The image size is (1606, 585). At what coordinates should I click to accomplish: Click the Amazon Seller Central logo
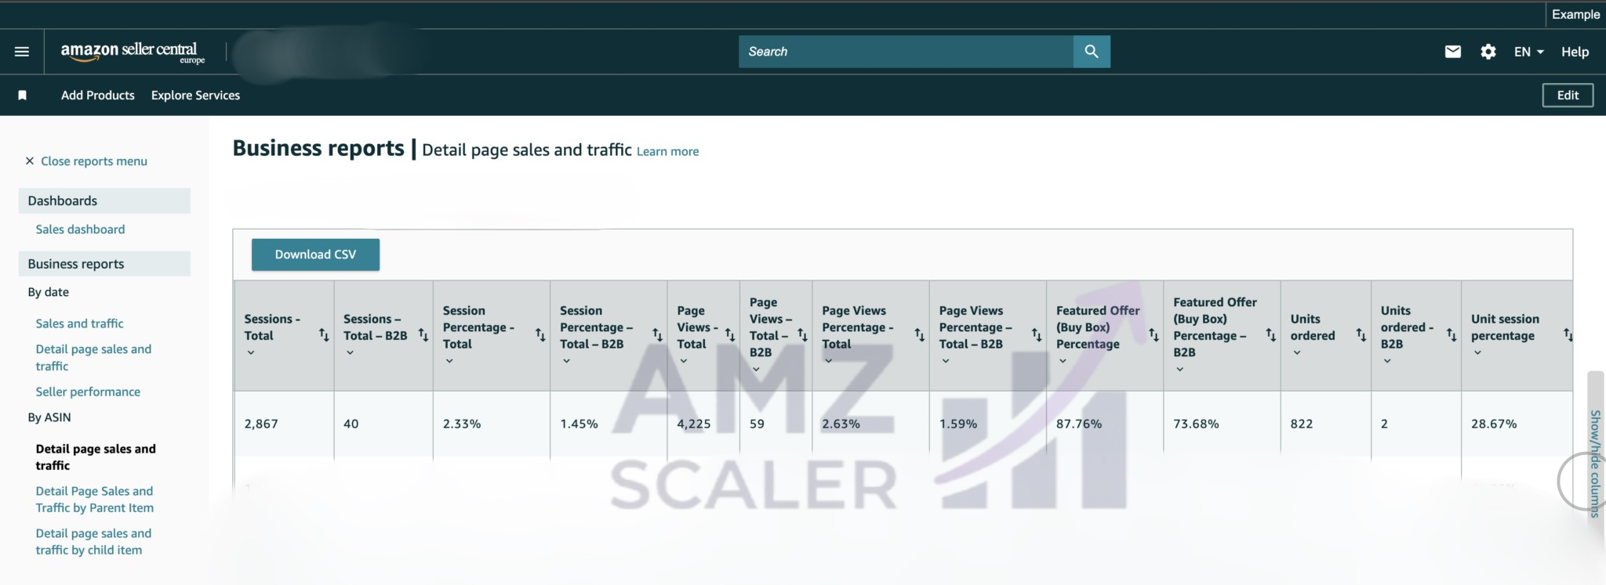tap(133, 52)
